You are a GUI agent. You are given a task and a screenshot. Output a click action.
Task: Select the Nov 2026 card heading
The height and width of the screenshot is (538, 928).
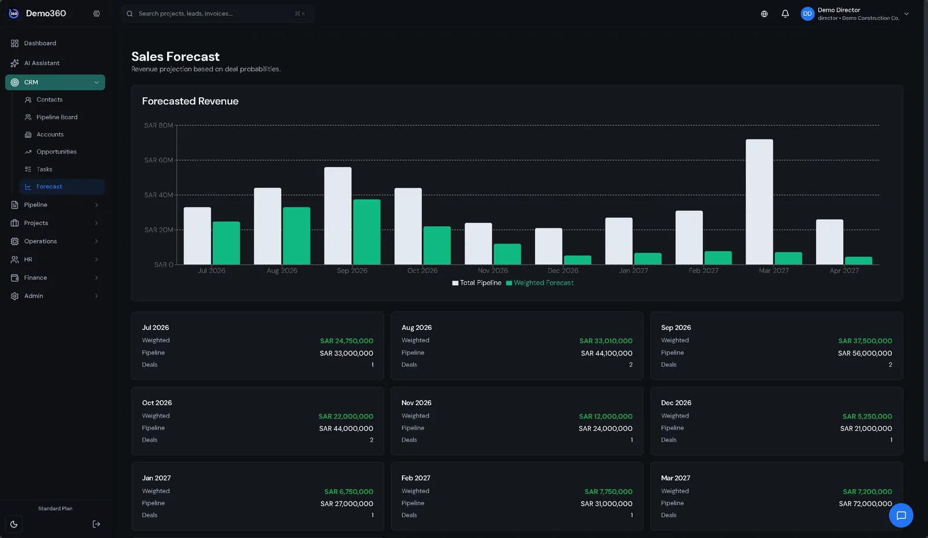click(416, 403)
